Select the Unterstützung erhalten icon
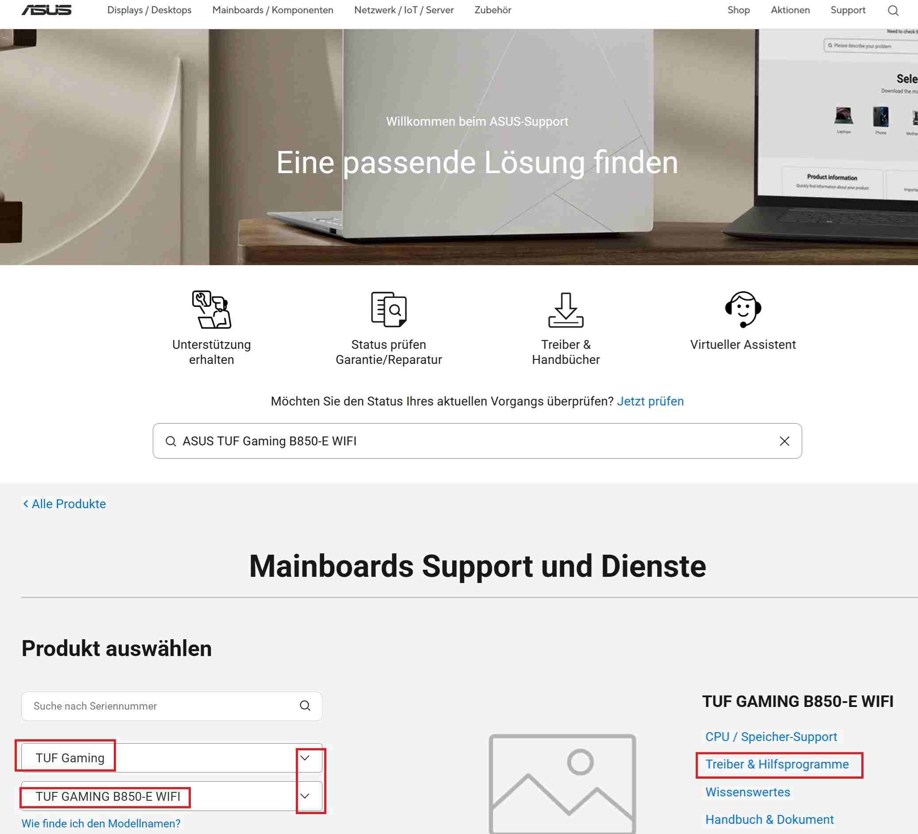The image size is (918, 834). click(211, 309)
